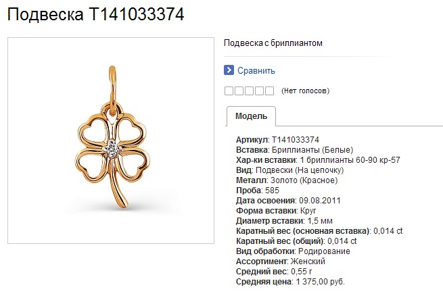Click the Женский assortment value

coord(308,261)
